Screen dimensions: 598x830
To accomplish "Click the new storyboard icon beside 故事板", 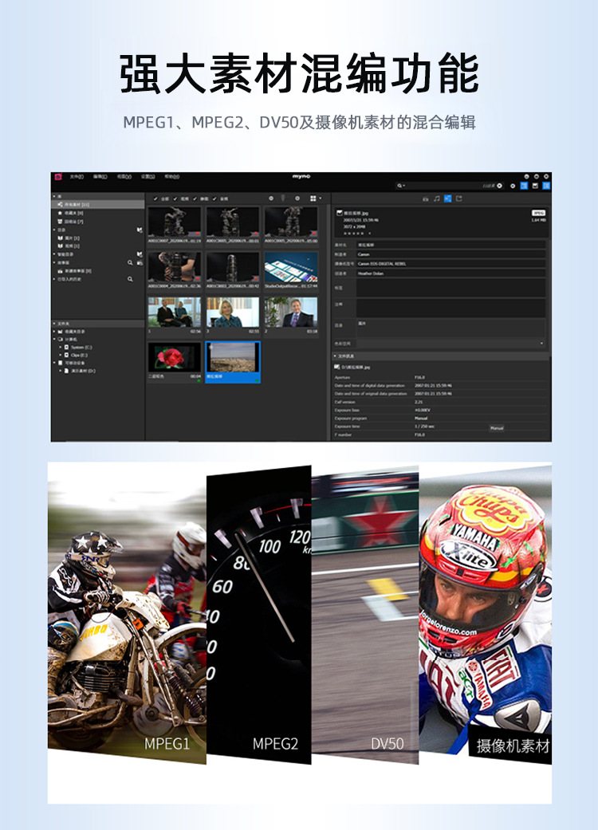I will [140, 262].
